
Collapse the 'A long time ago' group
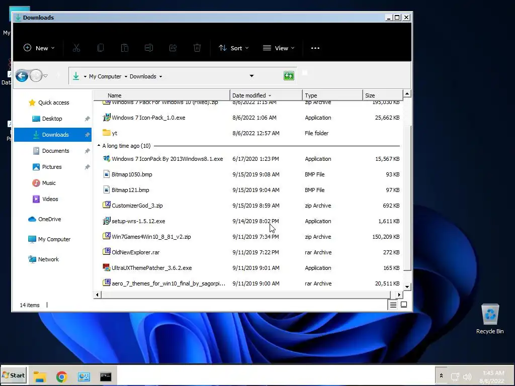[x=99, y=145]
